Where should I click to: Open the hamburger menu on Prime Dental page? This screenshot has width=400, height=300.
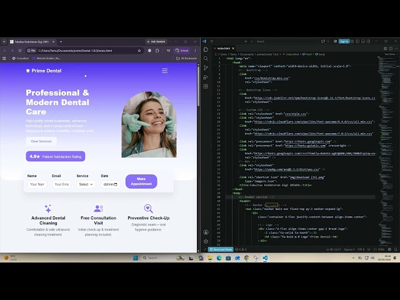point(165,71)
